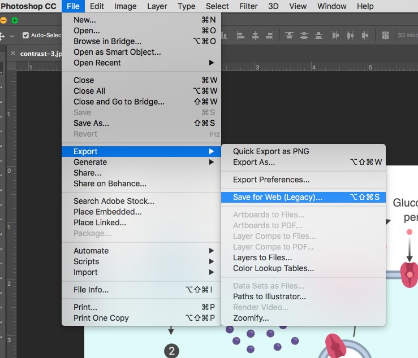Screen dimensions: 418x358
Task: Open the View menu
Action: point(298,6)
